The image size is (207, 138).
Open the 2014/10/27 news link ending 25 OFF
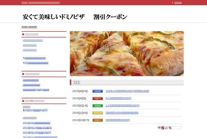[118, 120]
